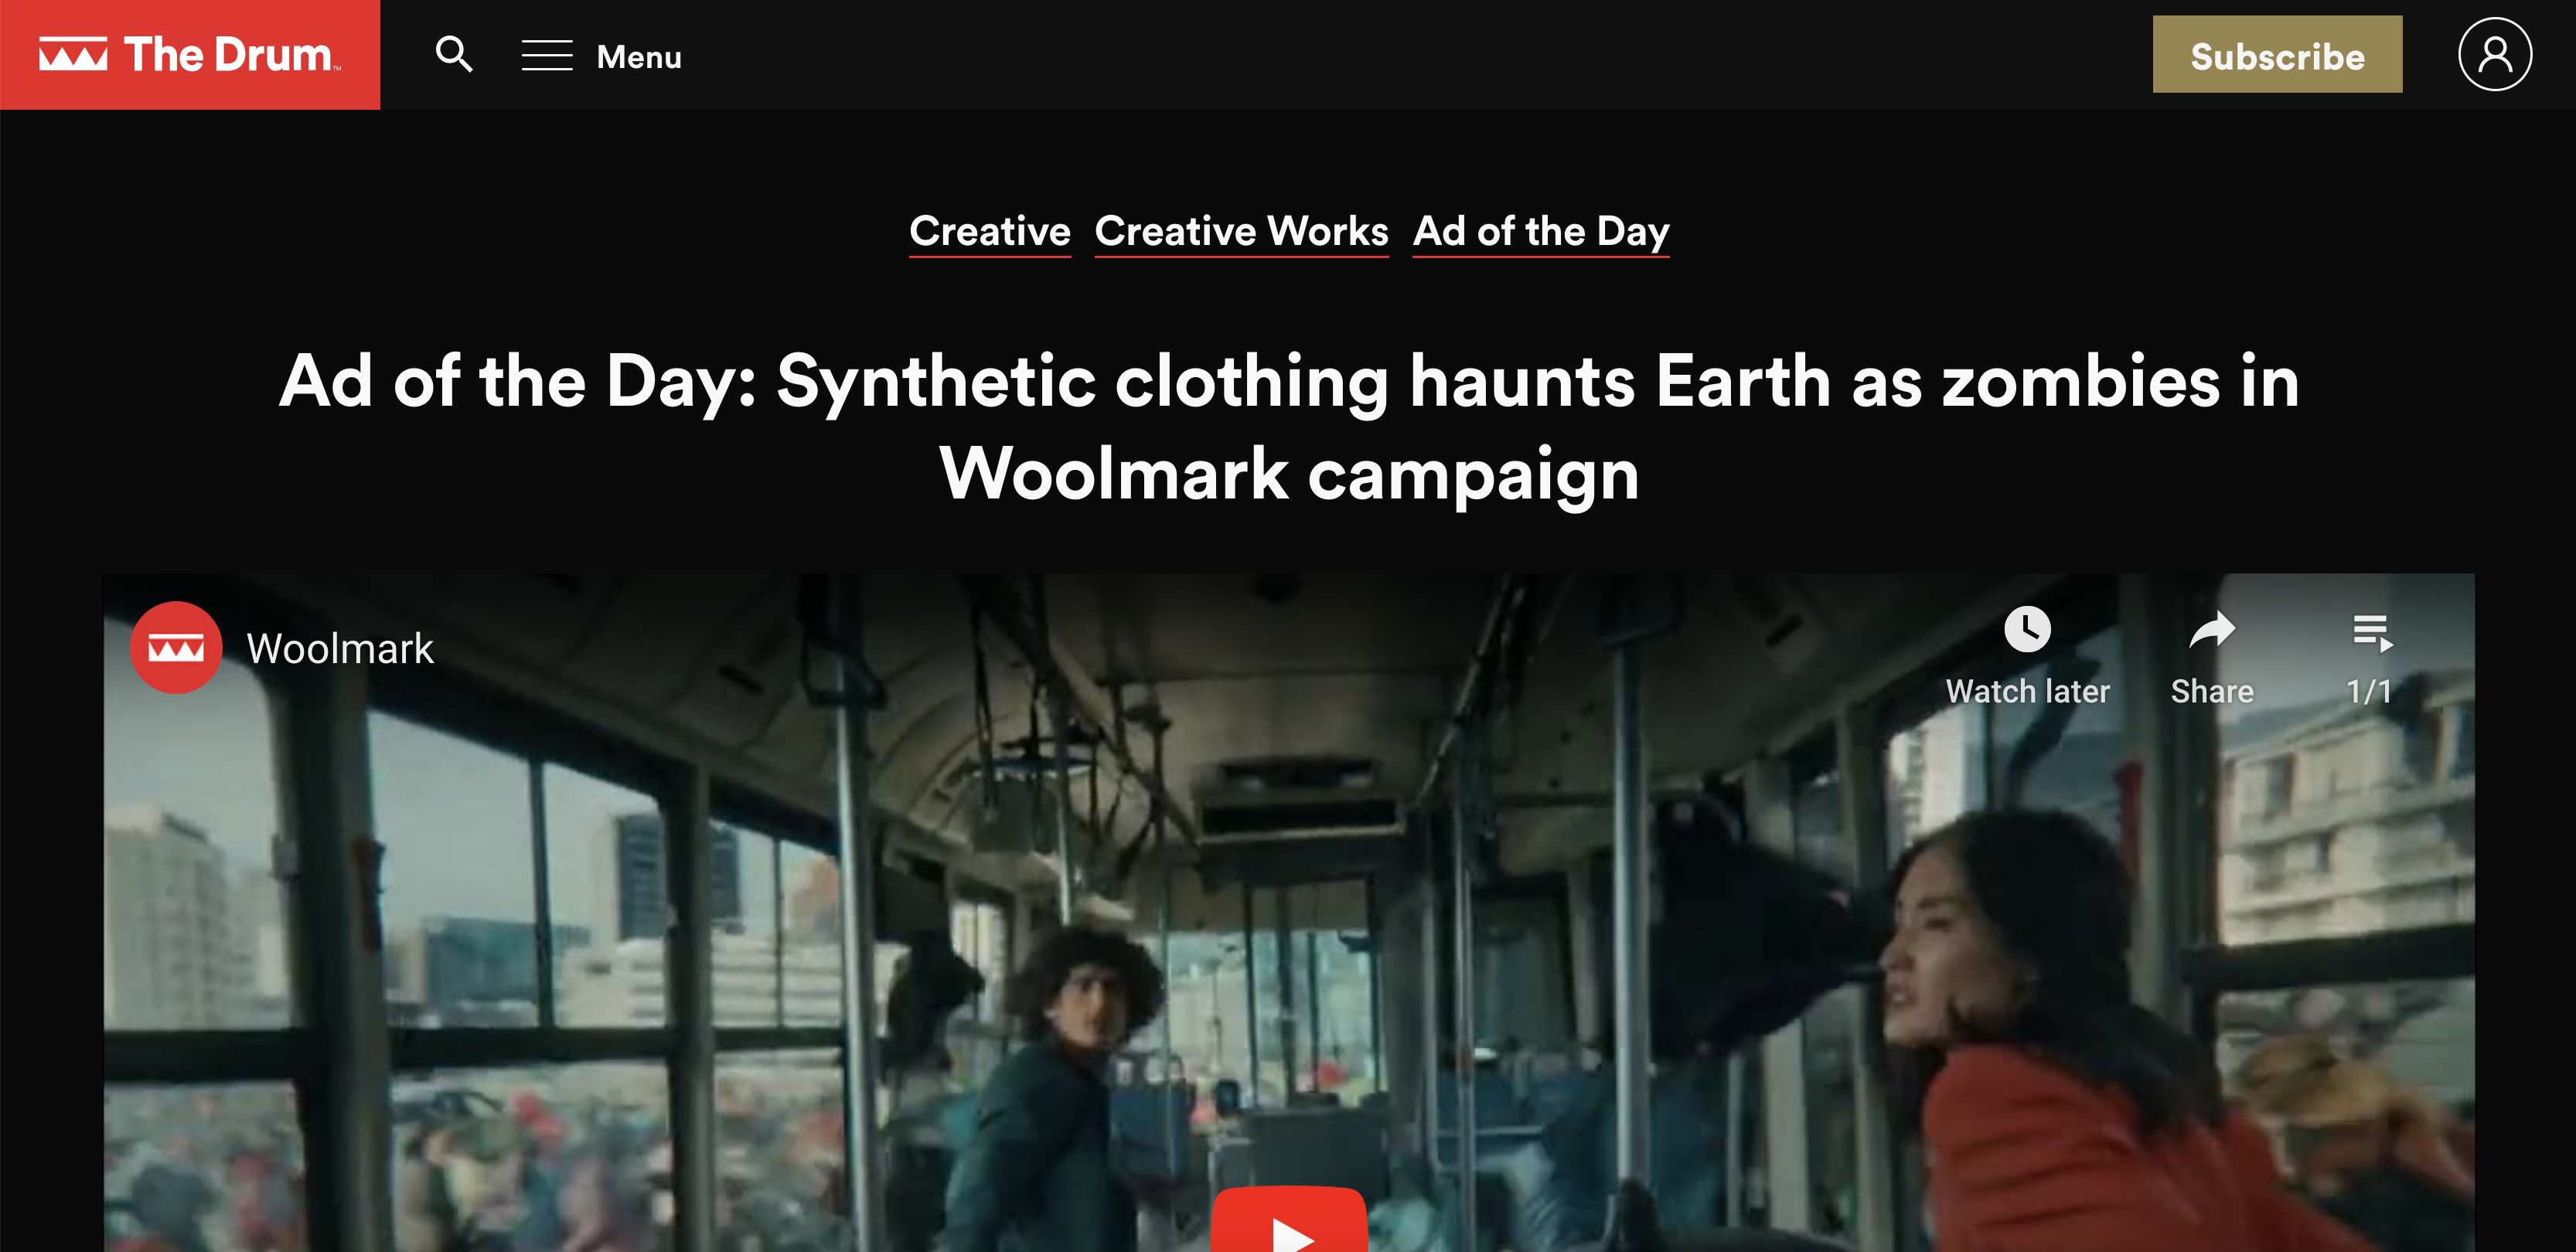Play the video with red play button
2576x1252 pixels.
pos(1289,1219)
